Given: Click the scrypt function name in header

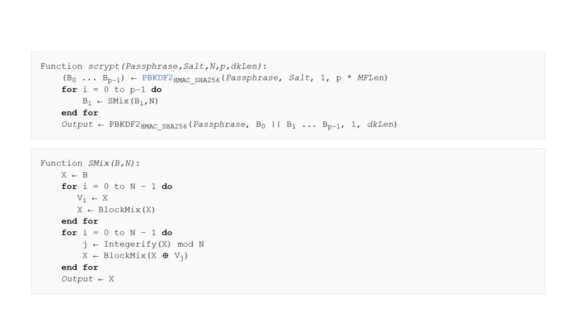Looking at the screenshot, I should pos(103,67).
